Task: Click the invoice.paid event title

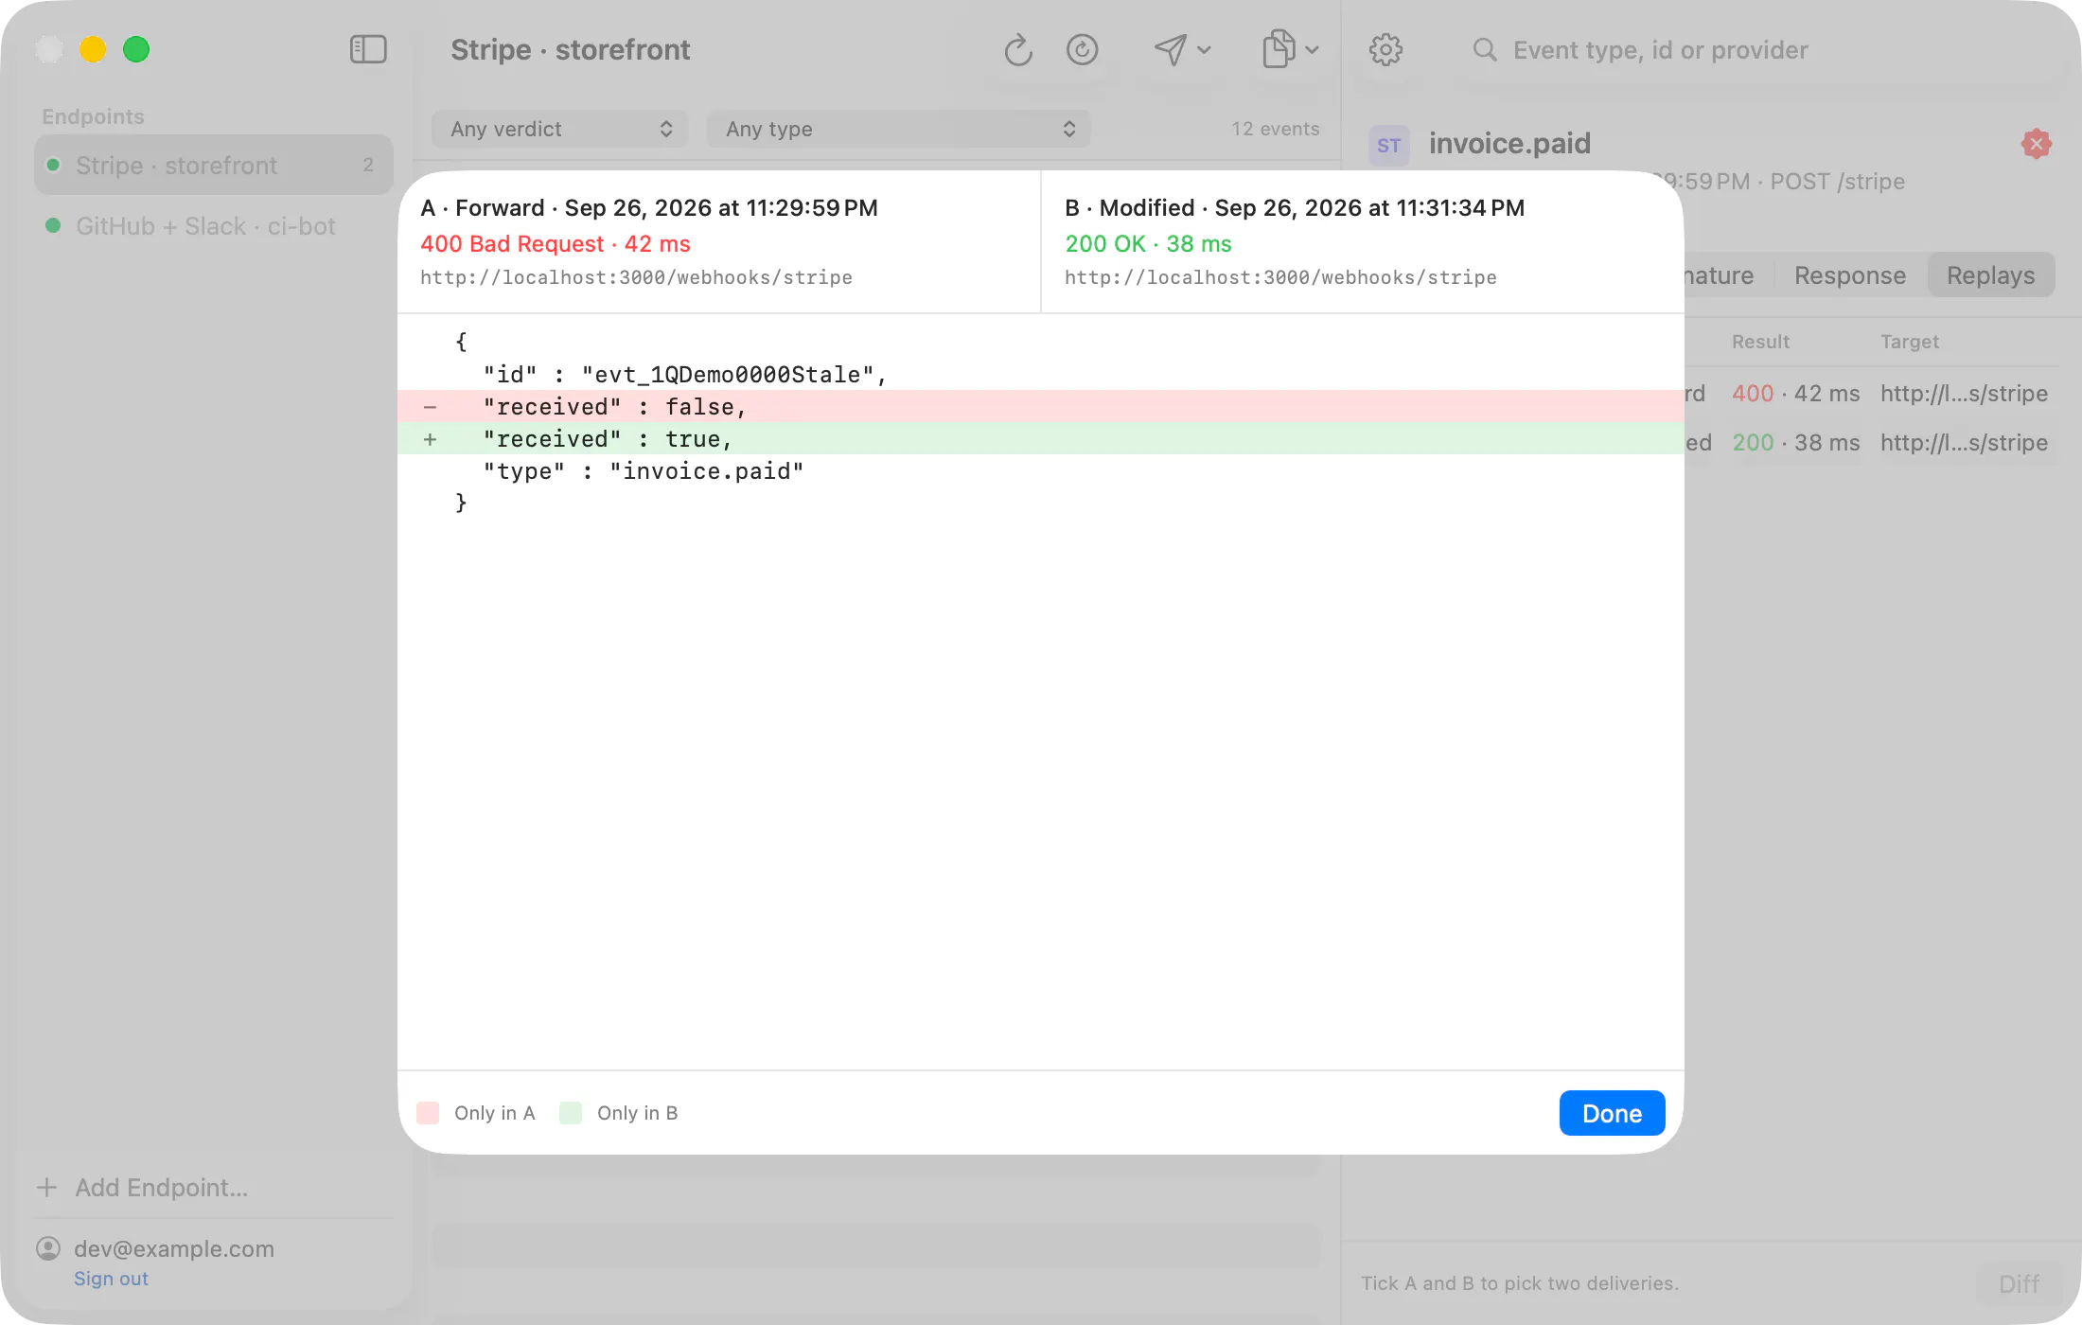Action: 1509,144
